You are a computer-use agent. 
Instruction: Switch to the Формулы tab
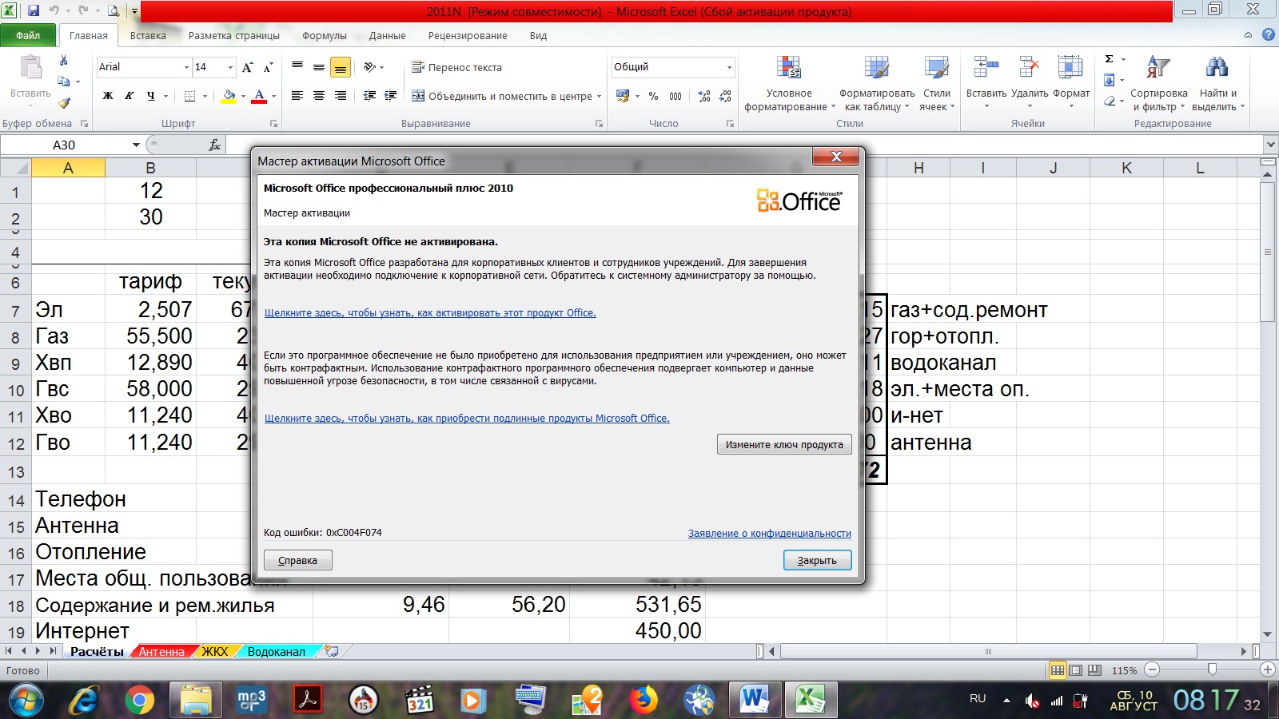[325, 35]
